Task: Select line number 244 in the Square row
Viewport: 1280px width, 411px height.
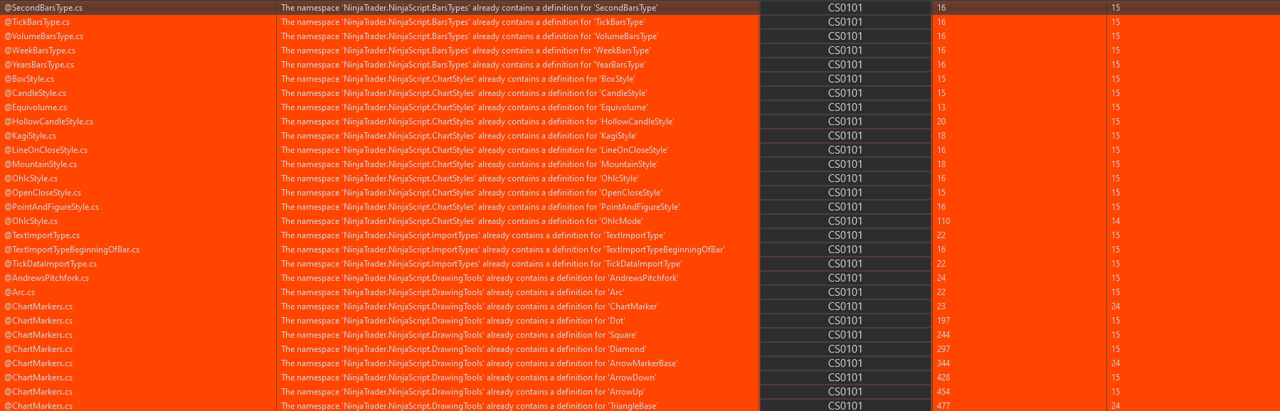Action: click(943, 335)
